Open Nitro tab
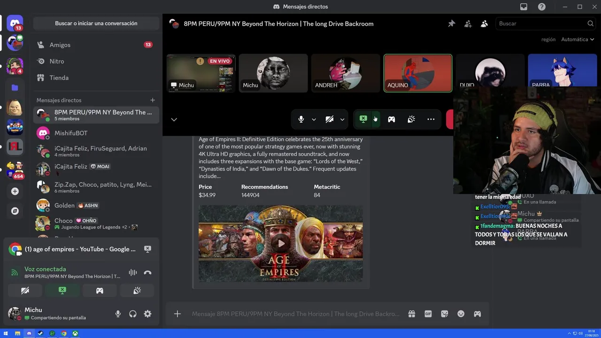Image resolution: width=601 pixels, height=338 pixels. pos(96,61)
